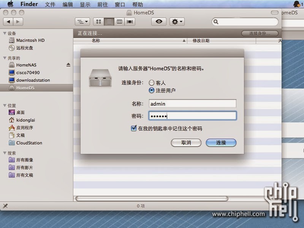Click the 取消 button
Screen dimensions: 304x228
point(186,143)
